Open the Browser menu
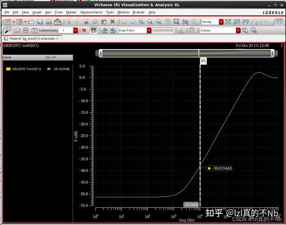Viewport: 286px width, 225px height. tap(139, 12)
